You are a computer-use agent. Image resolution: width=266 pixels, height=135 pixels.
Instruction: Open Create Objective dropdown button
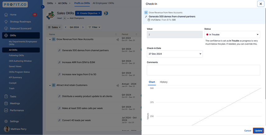tap(88, 13)
